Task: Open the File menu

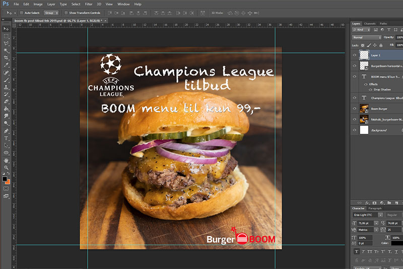Action: [16, 4]
